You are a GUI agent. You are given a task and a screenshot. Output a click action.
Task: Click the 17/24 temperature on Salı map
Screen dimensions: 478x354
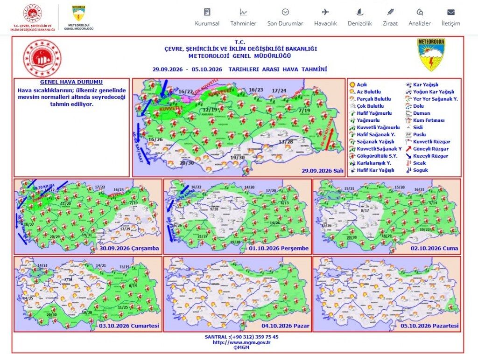pos(279,90)
